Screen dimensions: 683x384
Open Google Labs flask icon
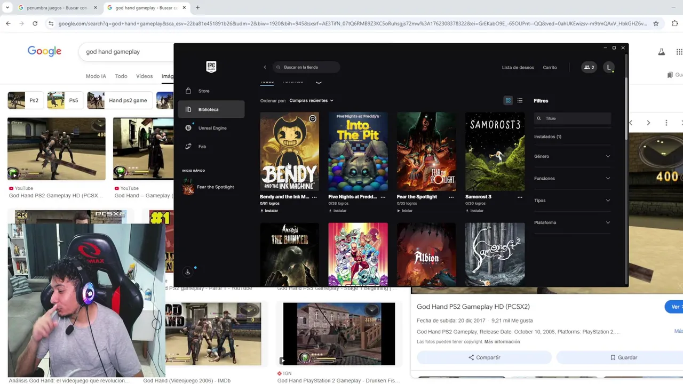[662, 52]
